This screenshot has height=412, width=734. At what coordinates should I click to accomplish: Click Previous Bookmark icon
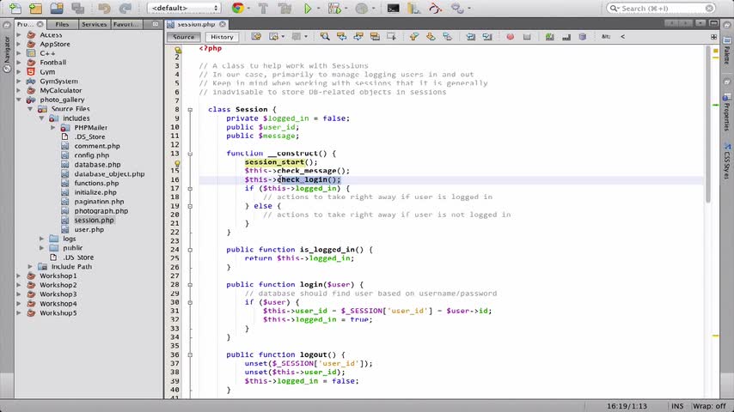(x=413, y=36)
